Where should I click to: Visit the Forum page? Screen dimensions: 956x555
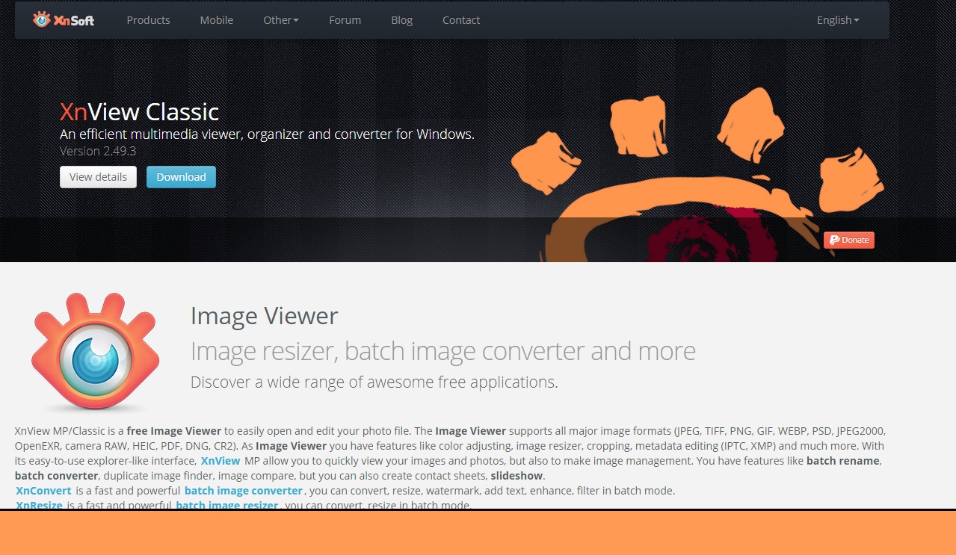[345, 20]
